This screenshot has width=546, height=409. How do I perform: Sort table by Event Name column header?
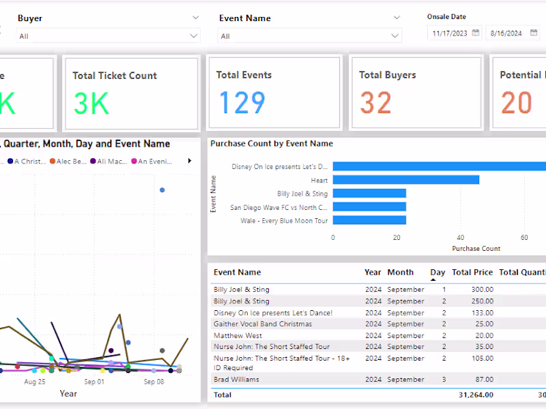pyautogui.click(x=237, y=272)
